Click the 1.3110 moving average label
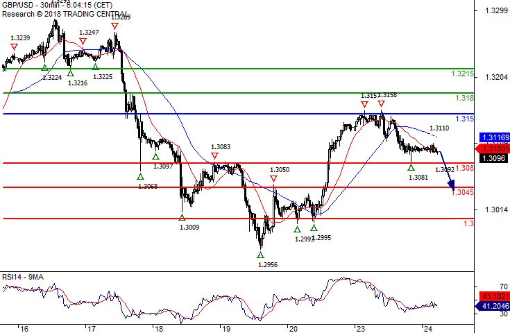Viewport: 510px width, 333px height. [439, 128]
